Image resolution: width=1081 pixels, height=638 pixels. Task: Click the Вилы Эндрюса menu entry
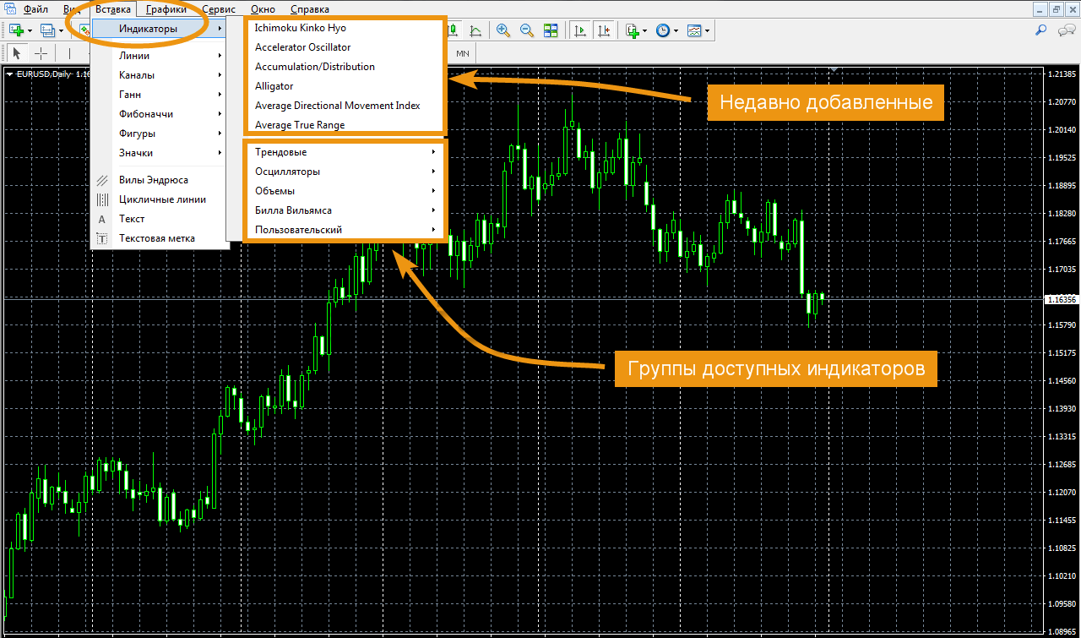[154, 180]
